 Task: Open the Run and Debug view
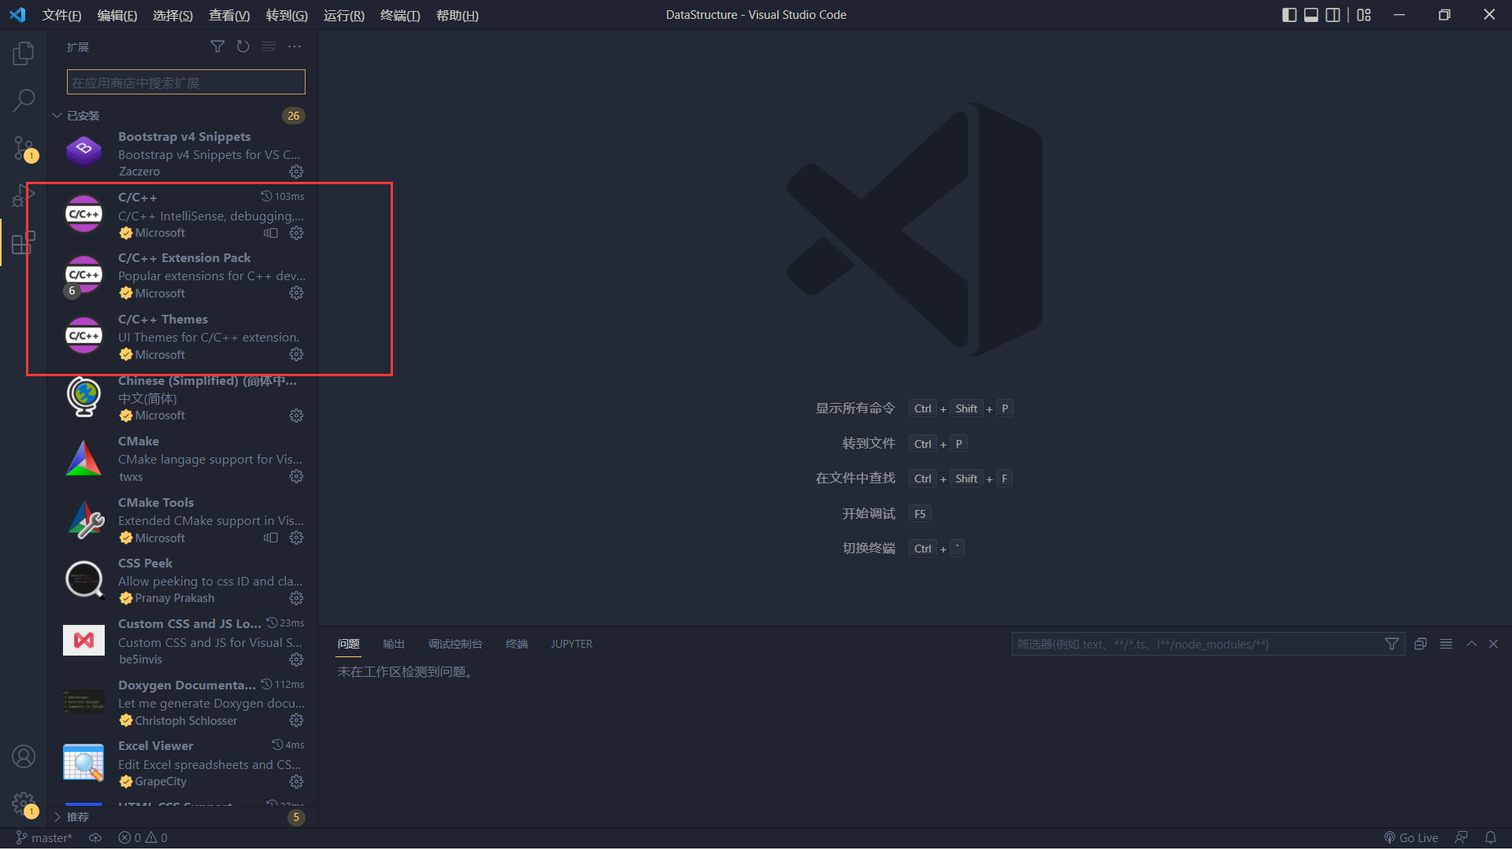tap(24, 194)
